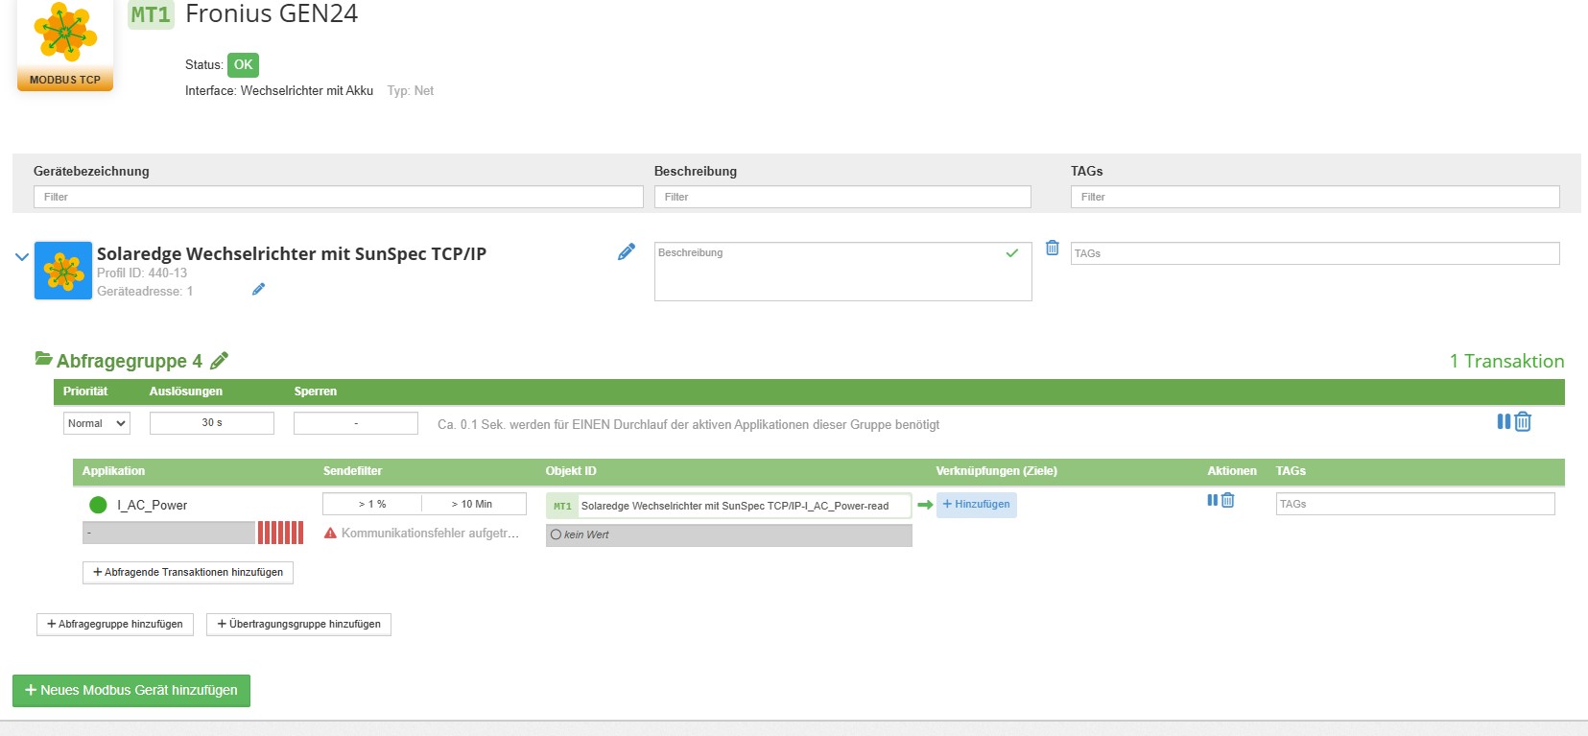Click the Verknüpfungen (Ziele) column header
Image resolution: width=1588 pixels, height=736 pixels.
(x=997, y=471)
